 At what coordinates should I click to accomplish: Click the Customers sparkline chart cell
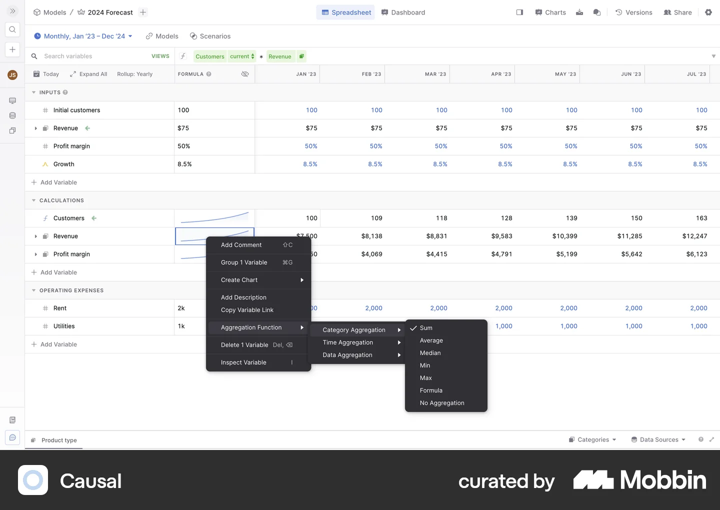214,218
